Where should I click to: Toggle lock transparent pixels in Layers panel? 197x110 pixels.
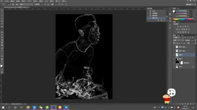(x=177, y=43)
